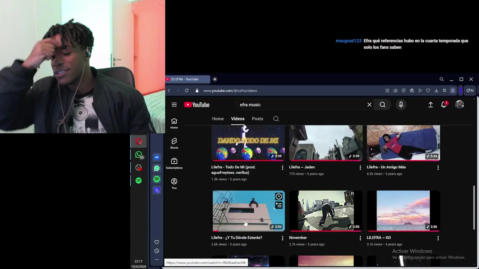This screenshot has height=269, width=479.
Task: Open YouTube notifications bell
Action: point(444,105)
